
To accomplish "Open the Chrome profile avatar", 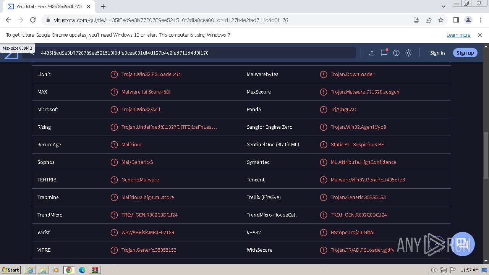I will click(468, 20).
